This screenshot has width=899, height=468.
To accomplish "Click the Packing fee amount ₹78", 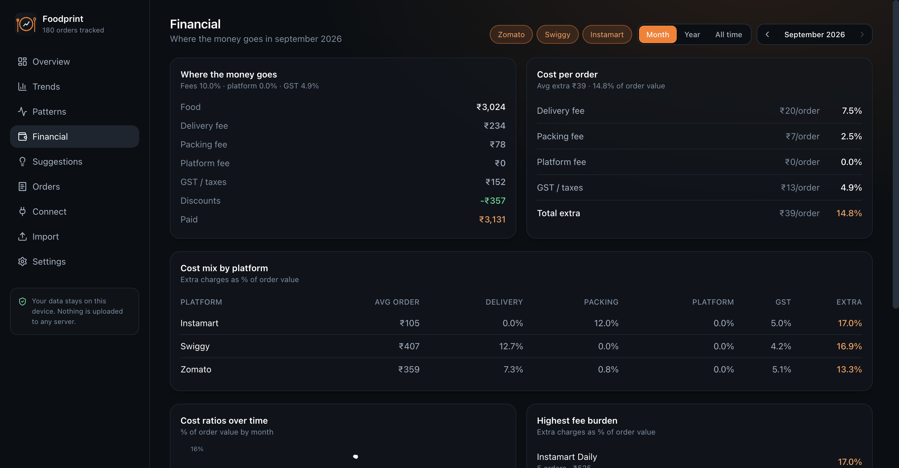I will point(497,144).
